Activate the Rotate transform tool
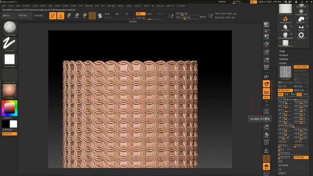313x176 pixels. (x=85, y=16)
